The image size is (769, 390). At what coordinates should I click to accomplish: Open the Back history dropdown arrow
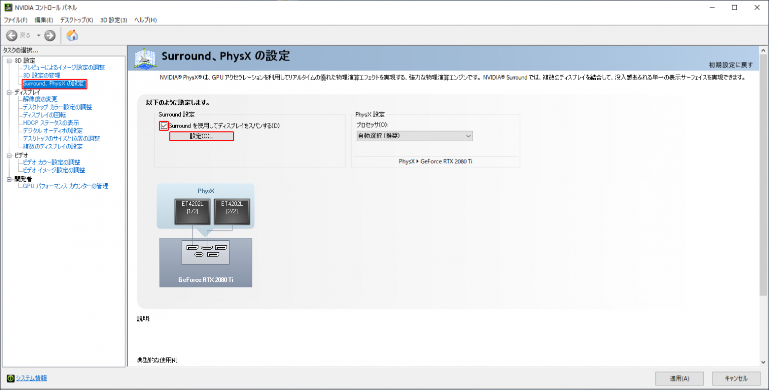[39, 36]
